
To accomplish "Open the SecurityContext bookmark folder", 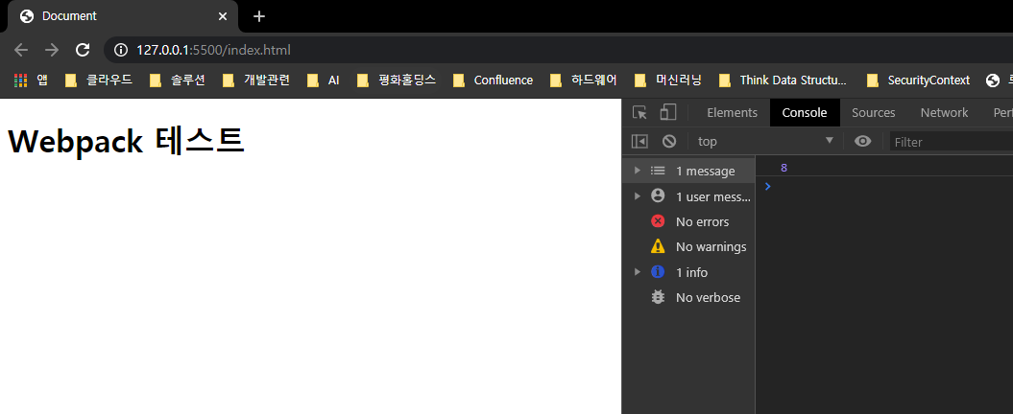I will tap(918, 80).
